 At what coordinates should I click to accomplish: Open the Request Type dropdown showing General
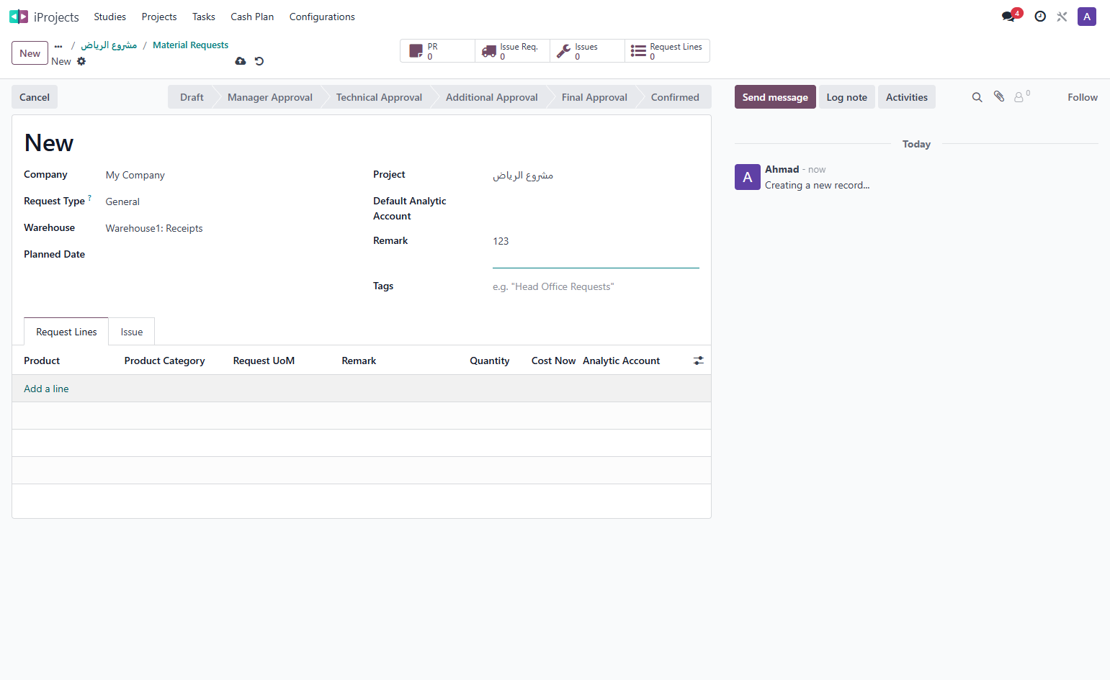tap(227, 201)
